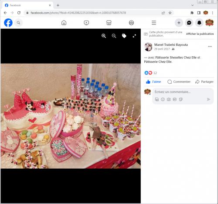Open post options three-dots menu
This screenshot has height=204, width=218.
pyautogui.click(x=210, y=47)
